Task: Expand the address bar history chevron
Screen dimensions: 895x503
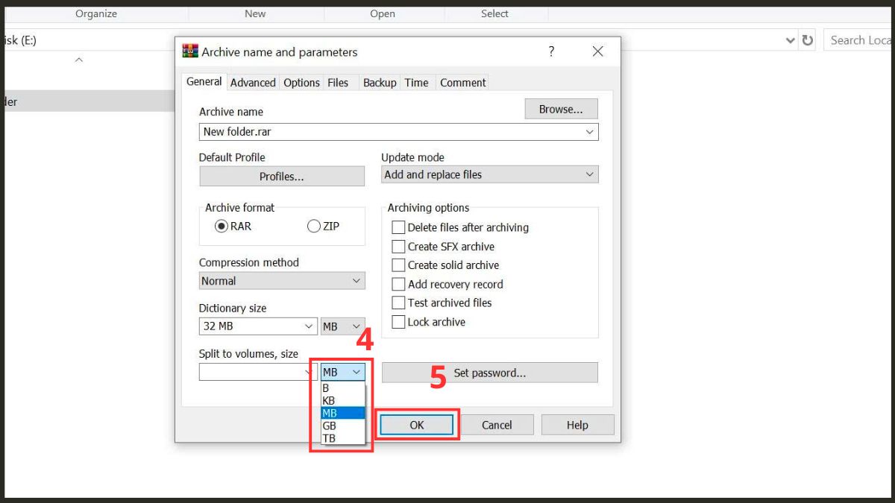Action: (791, 40)
